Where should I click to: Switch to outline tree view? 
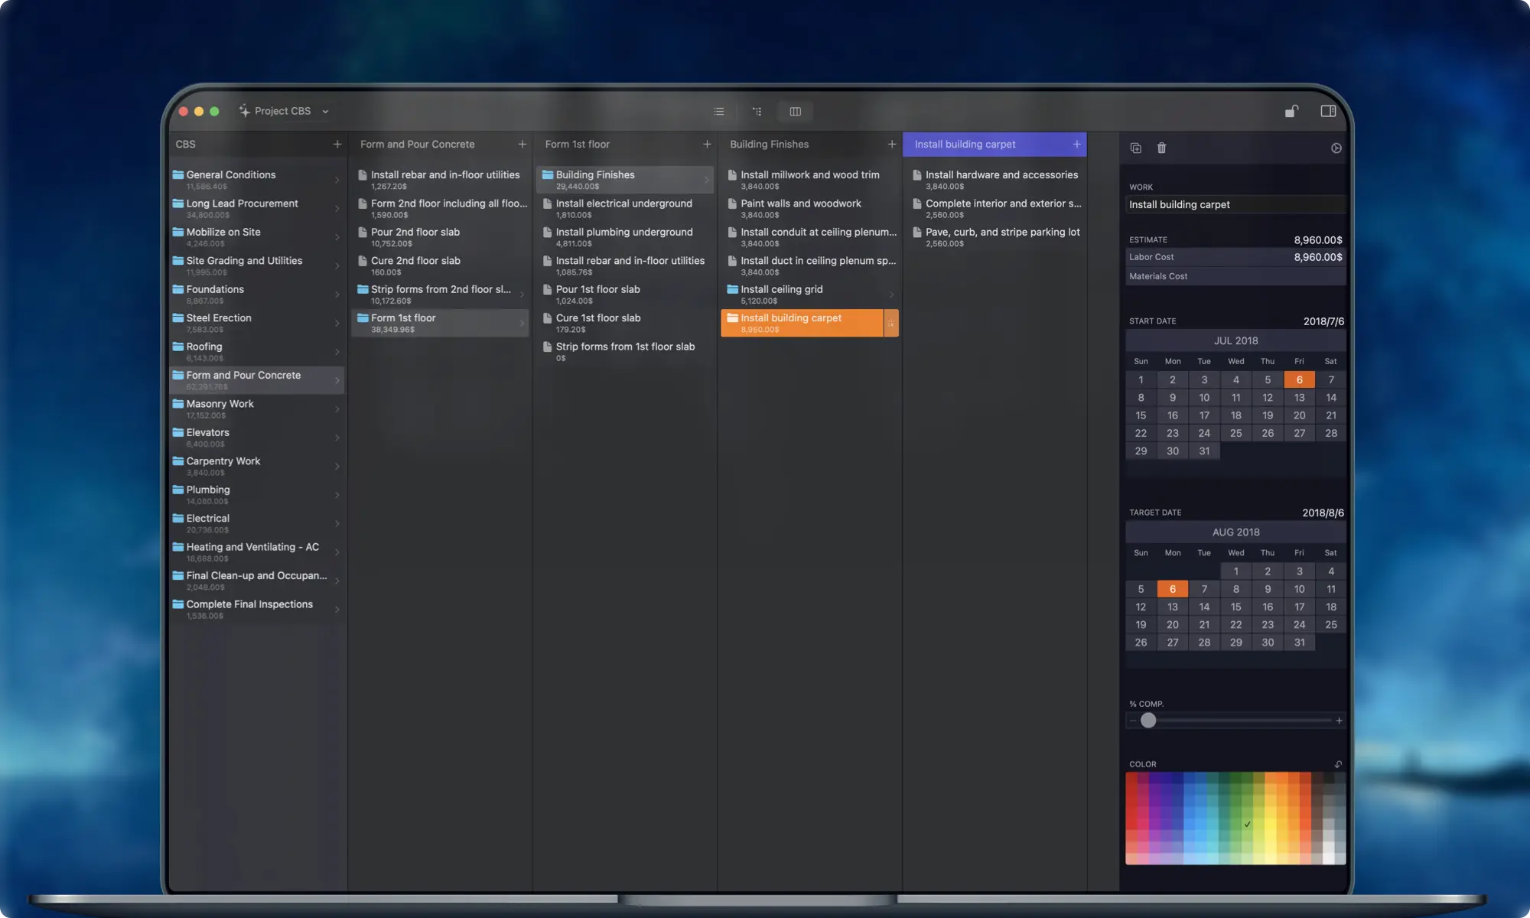point(757,112)
